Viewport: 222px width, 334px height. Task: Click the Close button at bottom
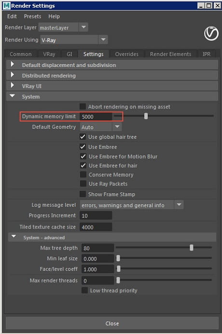112,323
